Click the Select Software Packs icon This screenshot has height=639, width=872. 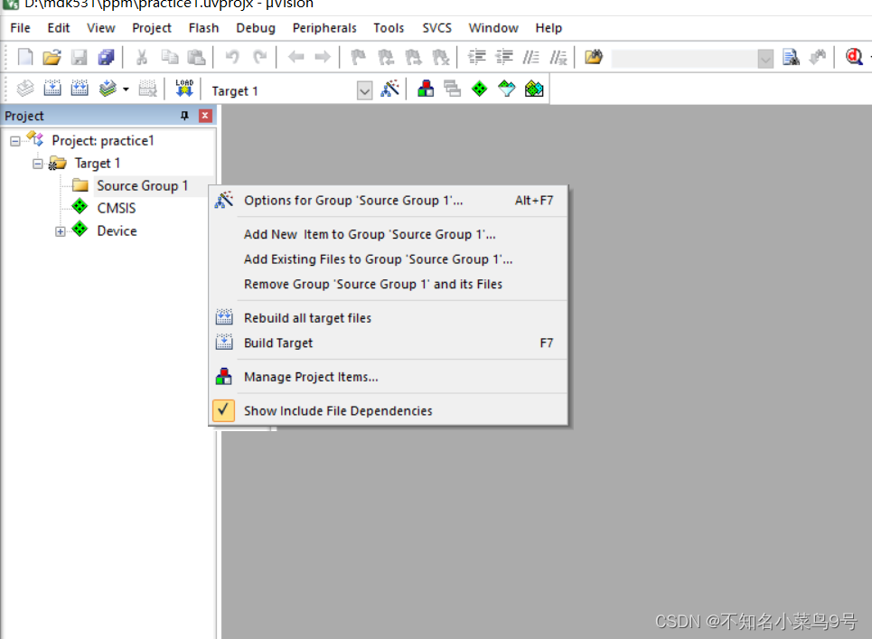click(x=507, y=89)
